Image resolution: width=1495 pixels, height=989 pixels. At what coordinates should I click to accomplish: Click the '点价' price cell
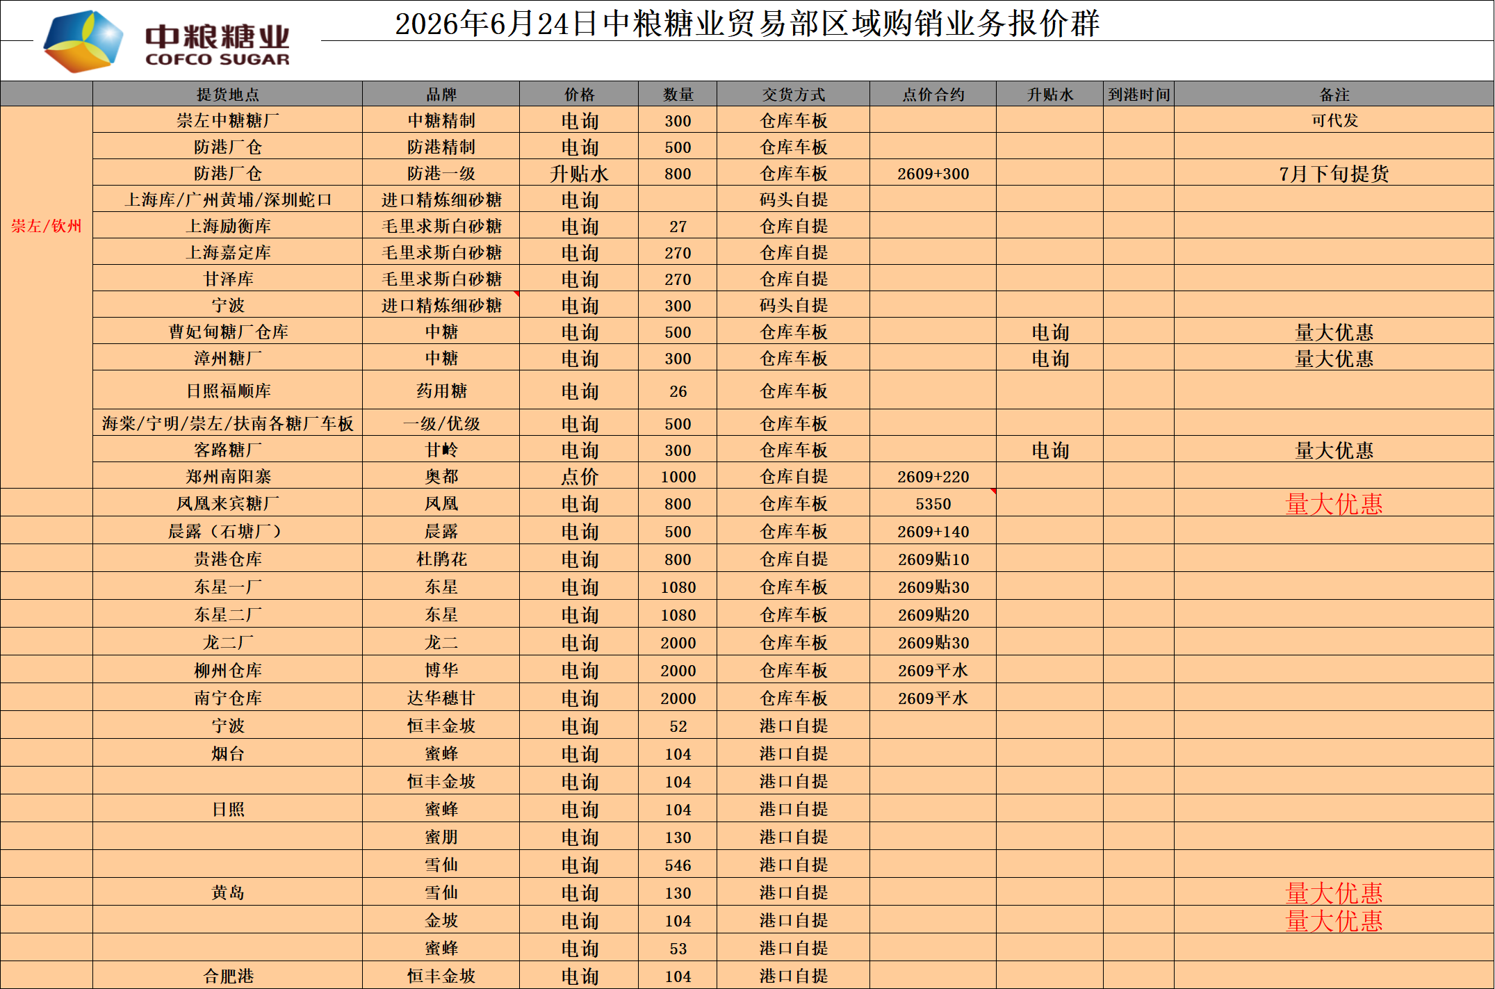tap(579, 476)
